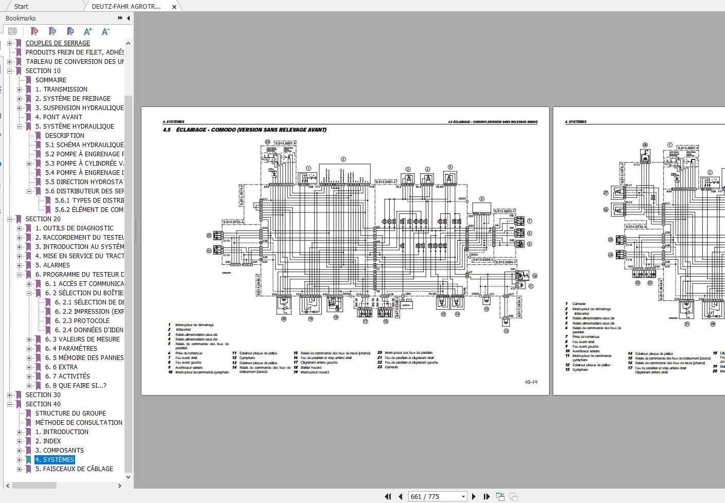The width and height of the screenshot is (725, 503).
Task: Increase bookmark font size with A+
Action: [87, 32]
